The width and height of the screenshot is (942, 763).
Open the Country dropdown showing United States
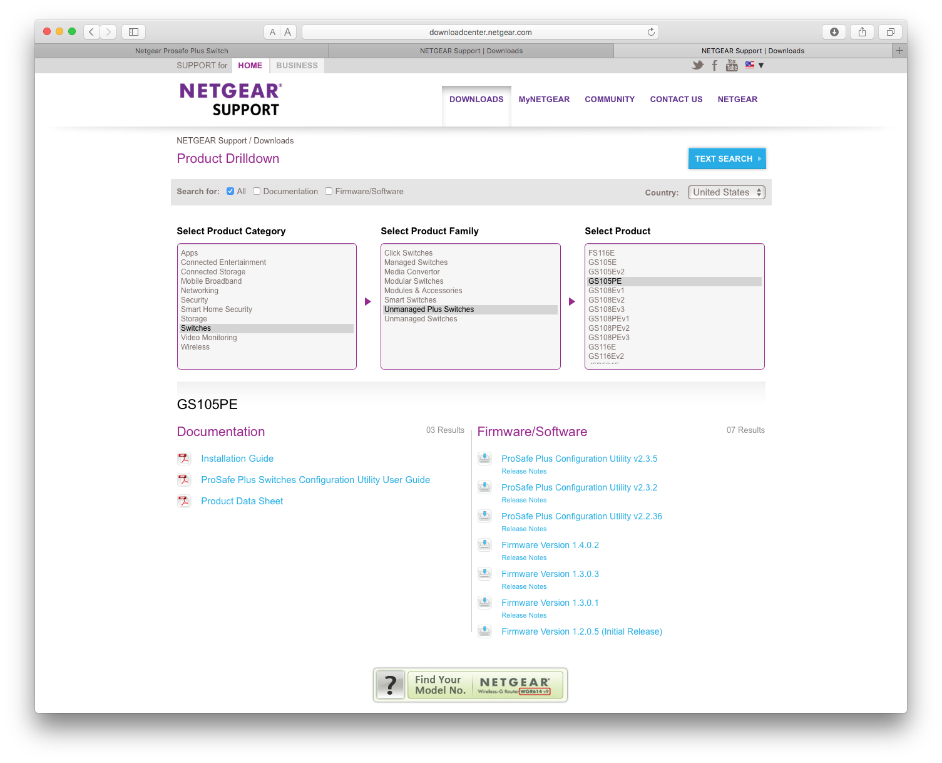tap(726, 192)
